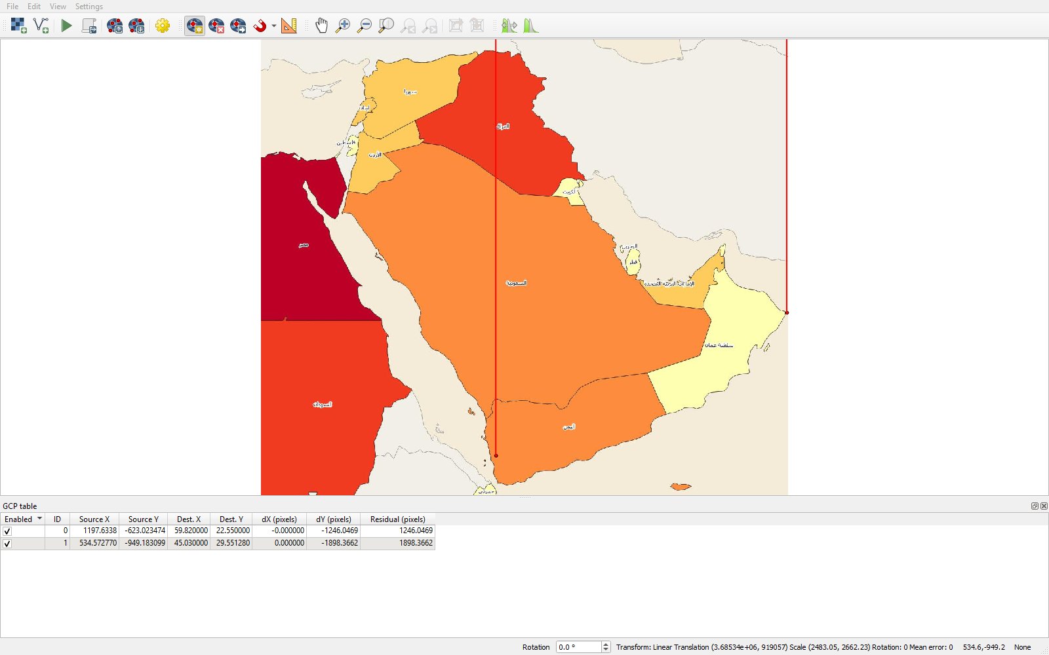
Task: Click the Save GCP Points As icon
Action: tap(136, 26)
